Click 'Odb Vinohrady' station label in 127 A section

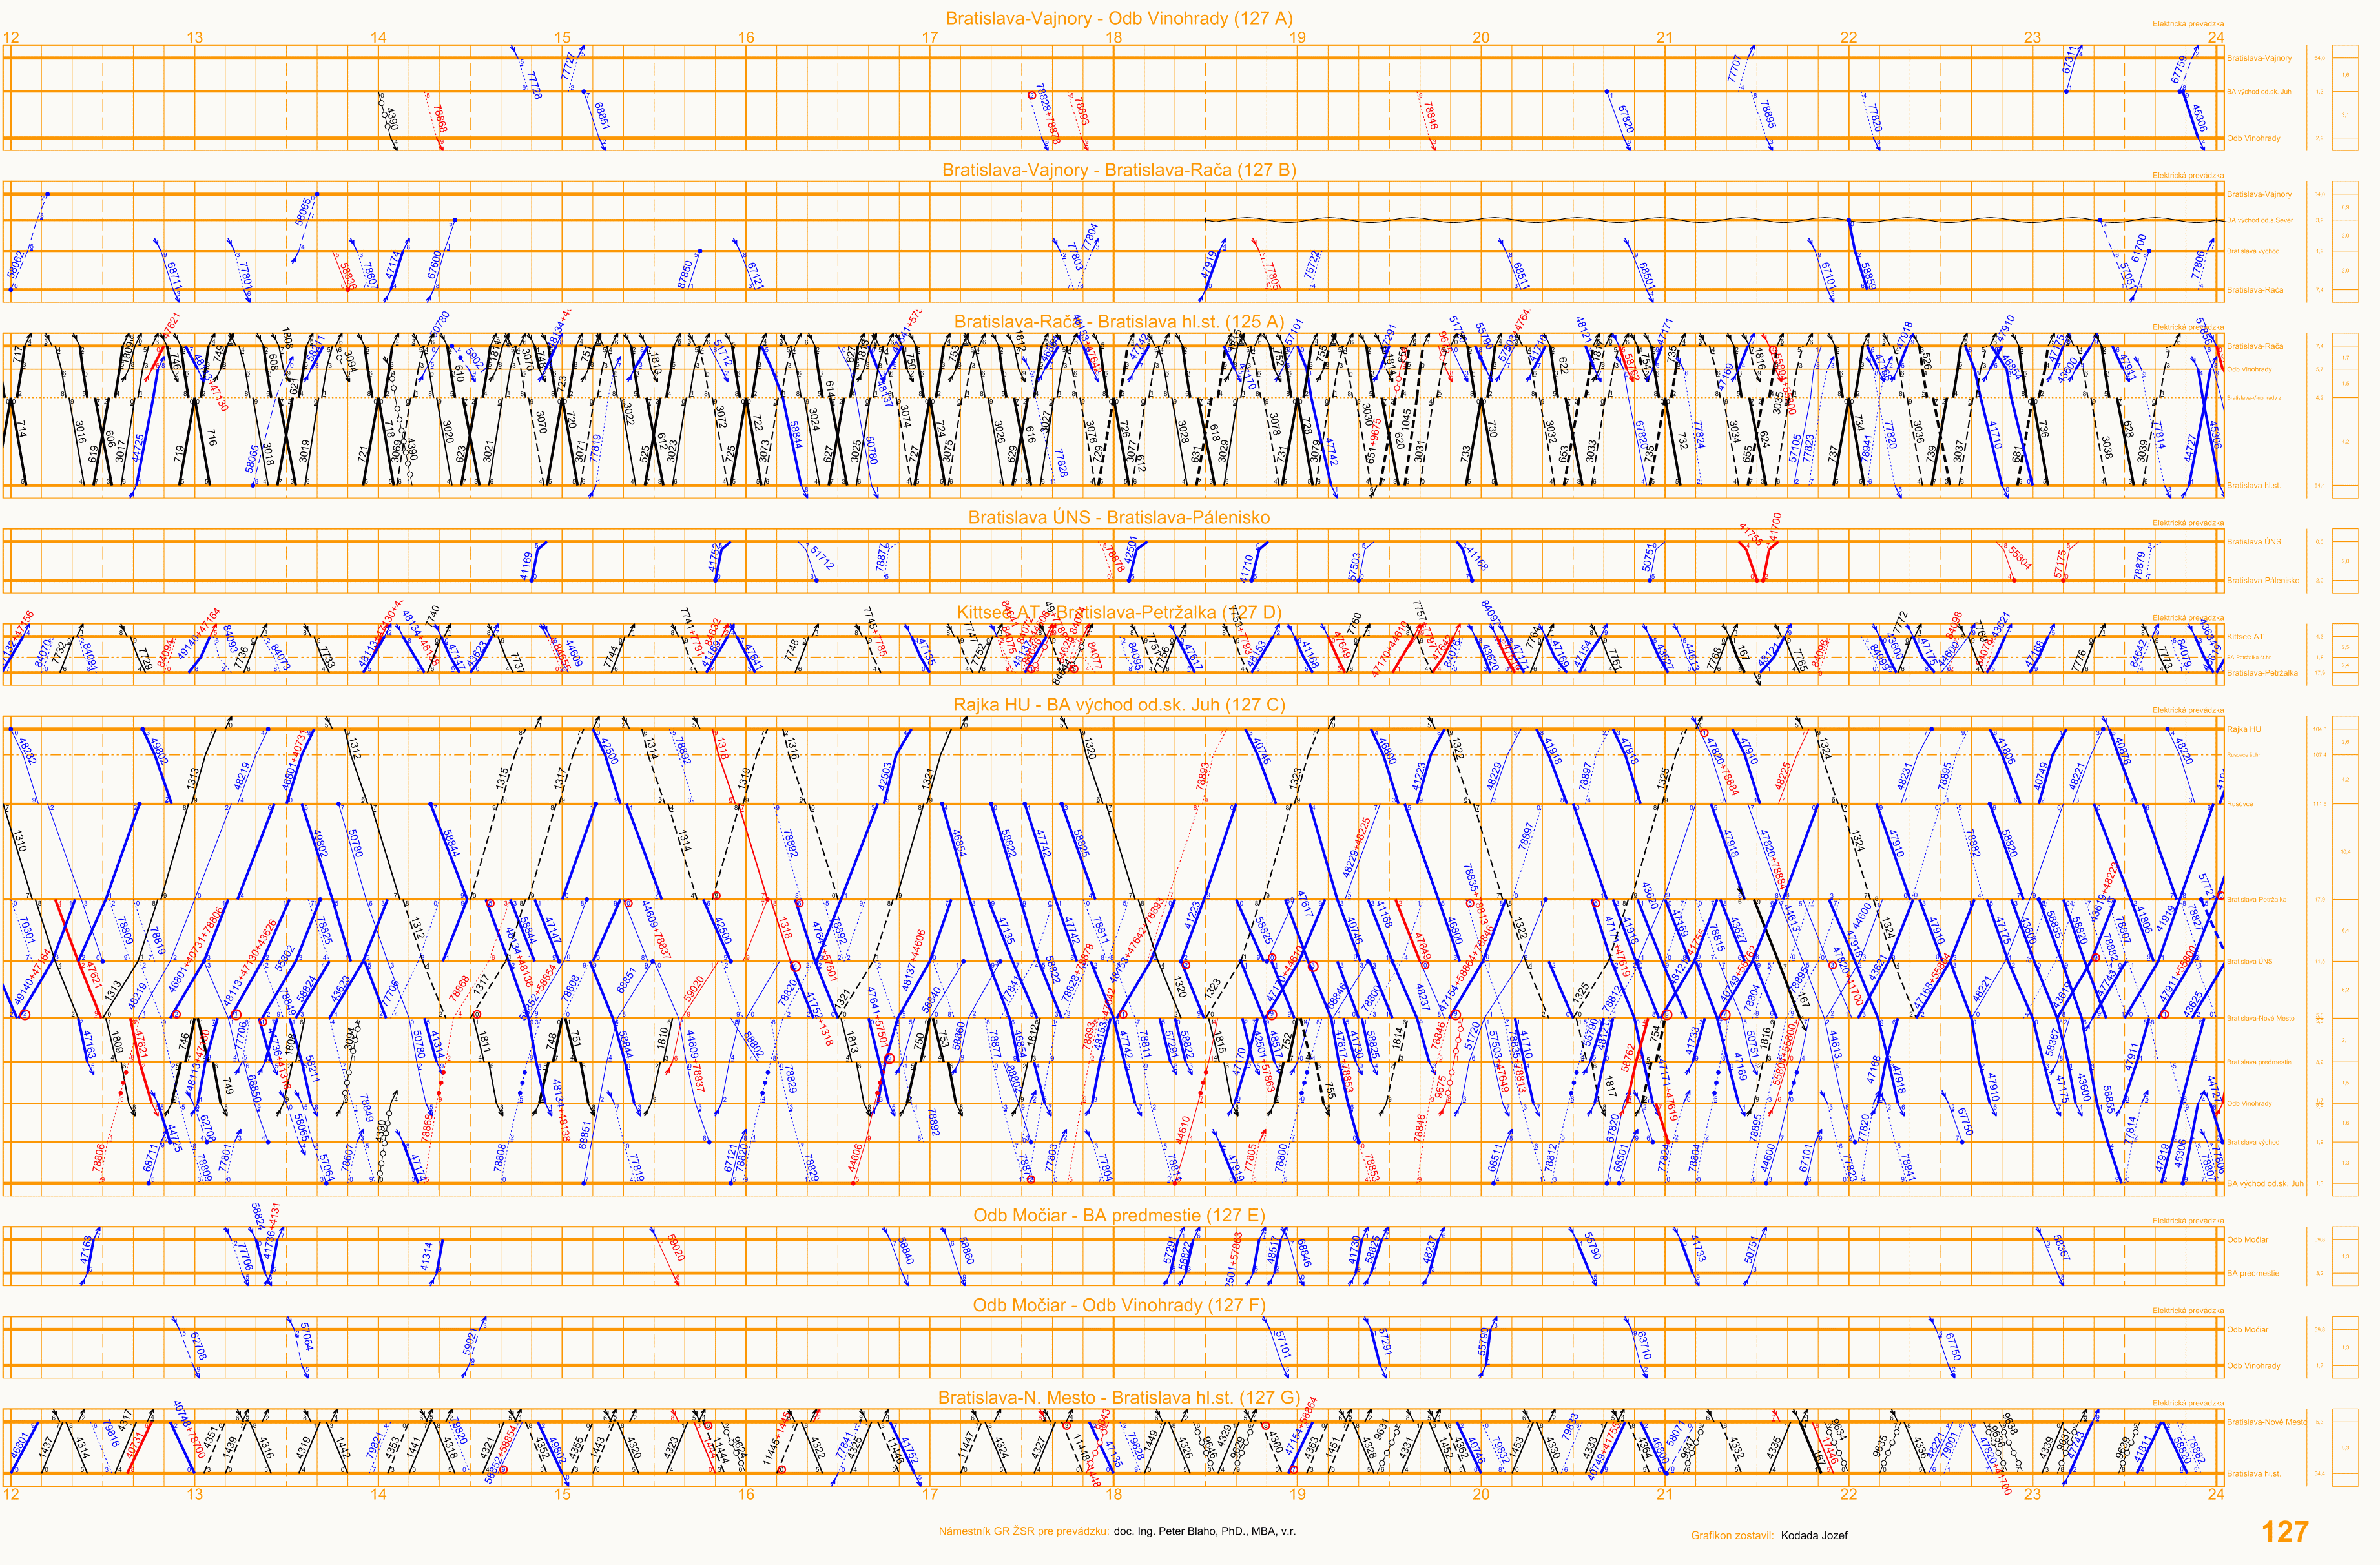click(x=2254, y=138)
